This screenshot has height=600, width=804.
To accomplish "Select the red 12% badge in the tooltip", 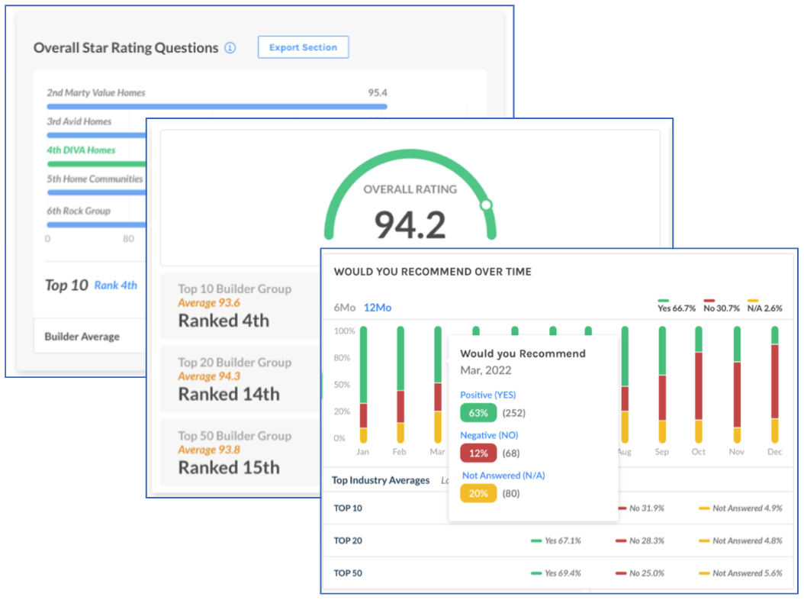I will [478, 453].
